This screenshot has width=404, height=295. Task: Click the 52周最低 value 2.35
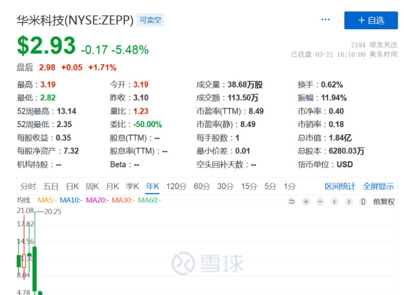pyautogui.click(x=64, y=124)
